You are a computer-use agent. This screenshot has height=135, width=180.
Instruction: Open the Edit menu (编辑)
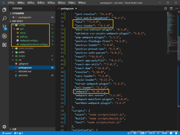(21, 3)
